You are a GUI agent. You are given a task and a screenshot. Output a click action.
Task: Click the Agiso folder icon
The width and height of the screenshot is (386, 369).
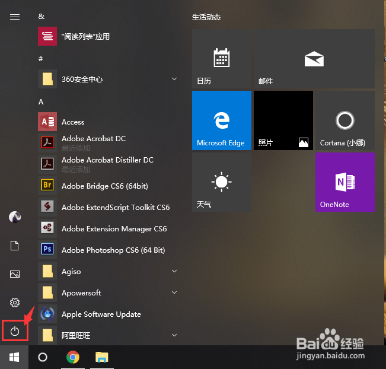click(x=47, y=271)
